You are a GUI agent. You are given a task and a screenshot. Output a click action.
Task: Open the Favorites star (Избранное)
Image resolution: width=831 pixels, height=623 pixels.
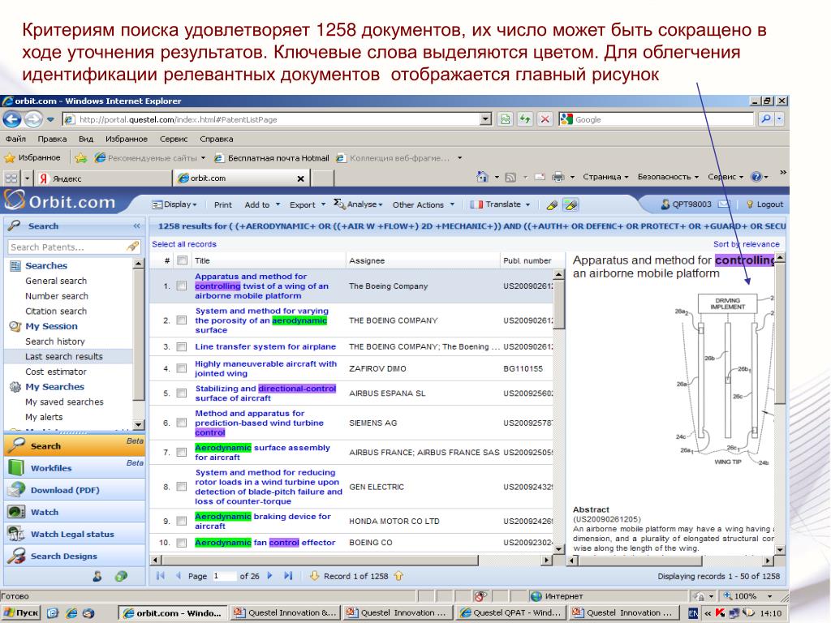[x=32, y=157]
